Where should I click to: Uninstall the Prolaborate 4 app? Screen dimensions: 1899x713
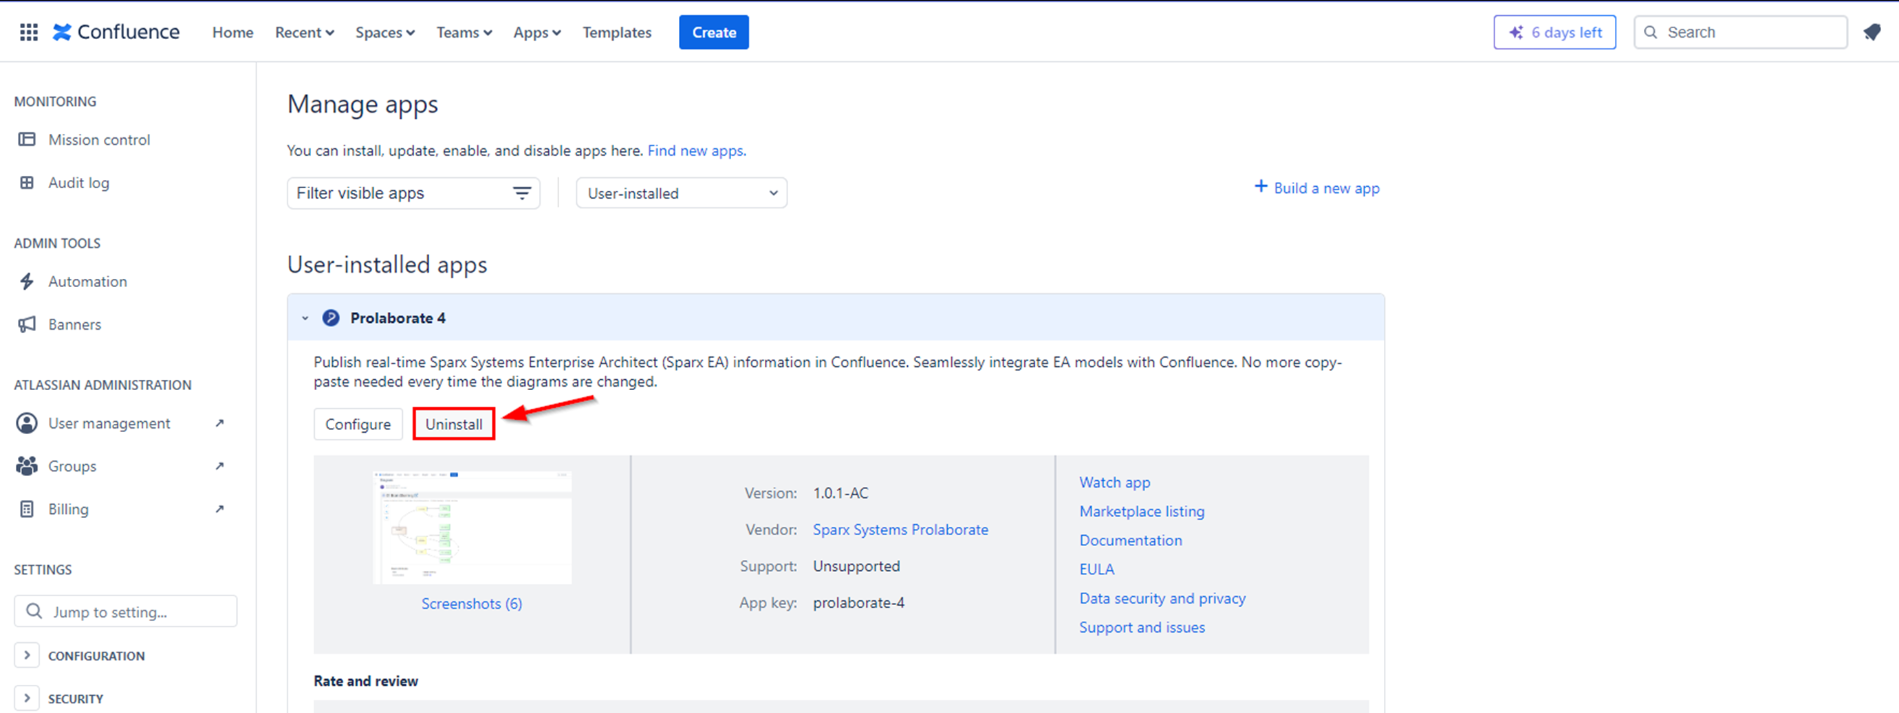tap(453, 425)
